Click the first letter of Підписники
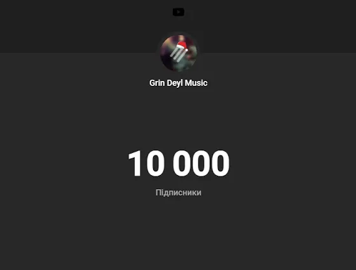Screen dimensions: 356x270 pyautogui.click(x=158, y=192)
